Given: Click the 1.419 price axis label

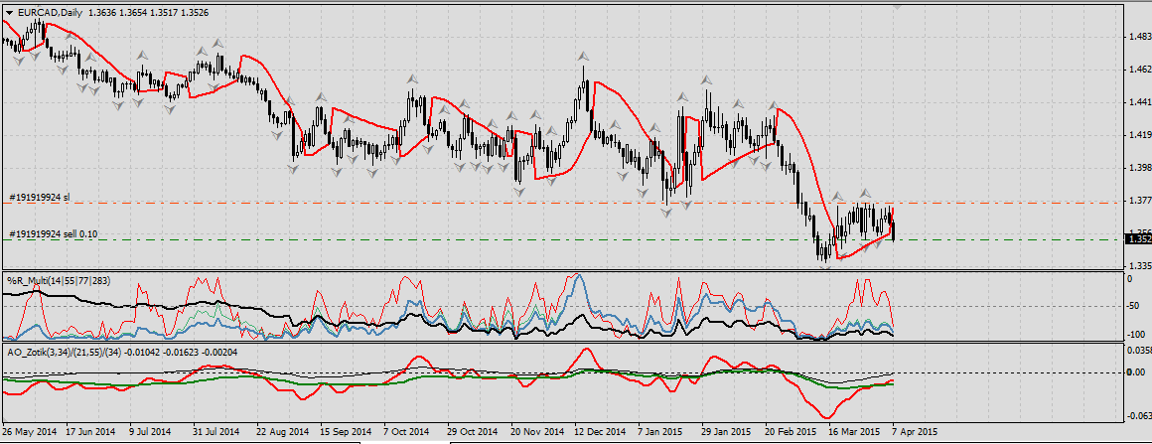Looking at the screenshot, I should (x=1140, y=134).
